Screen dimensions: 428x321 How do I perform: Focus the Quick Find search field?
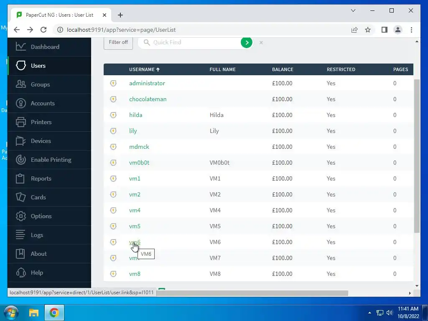pyautogui.click(x=195, y=43)
